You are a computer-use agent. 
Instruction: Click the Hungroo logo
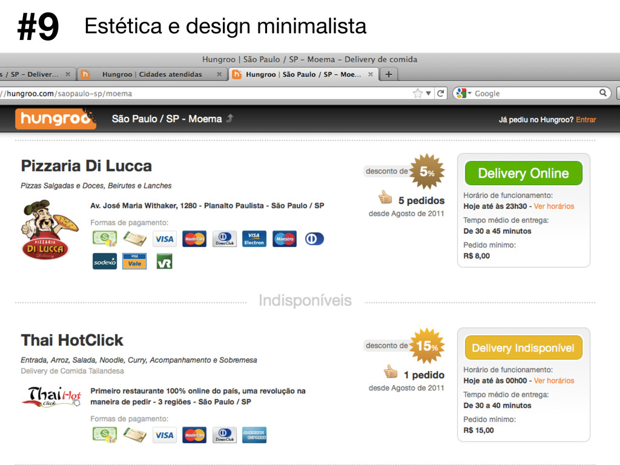coord(55,119)
